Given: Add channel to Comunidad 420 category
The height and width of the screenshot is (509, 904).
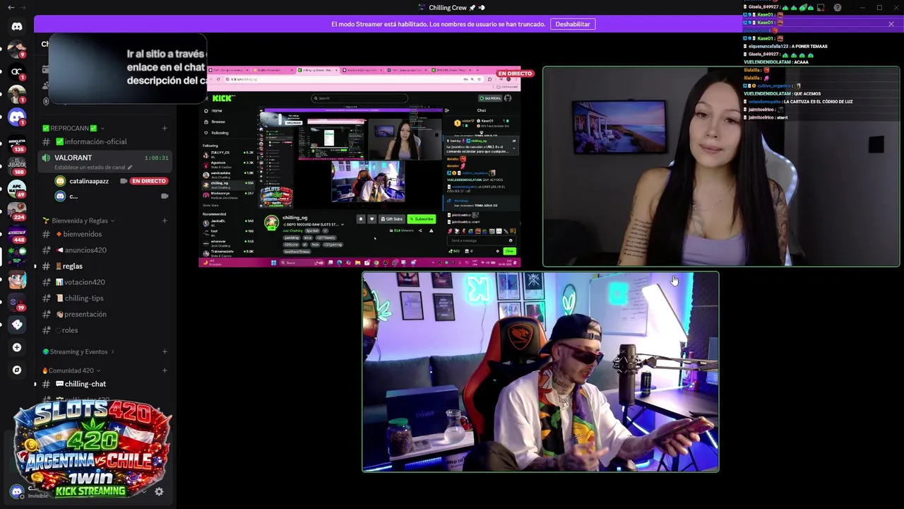Looking at the screenshot, I should 165,370.
